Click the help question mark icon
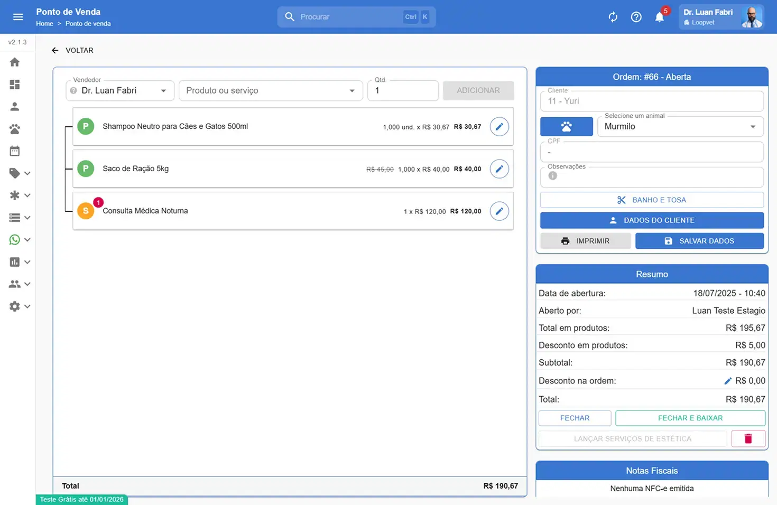This screenshot has height=505, width=777. 636,17
